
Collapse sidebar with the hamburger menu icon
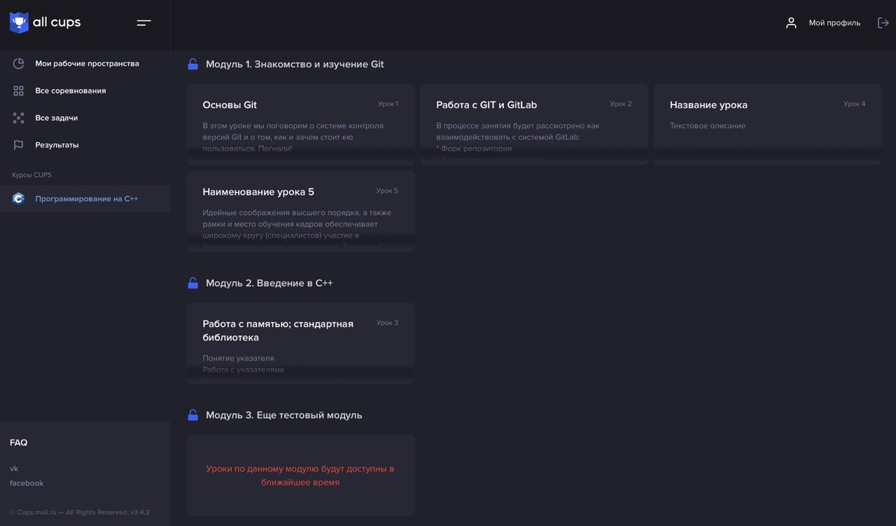tap(144, 22)
